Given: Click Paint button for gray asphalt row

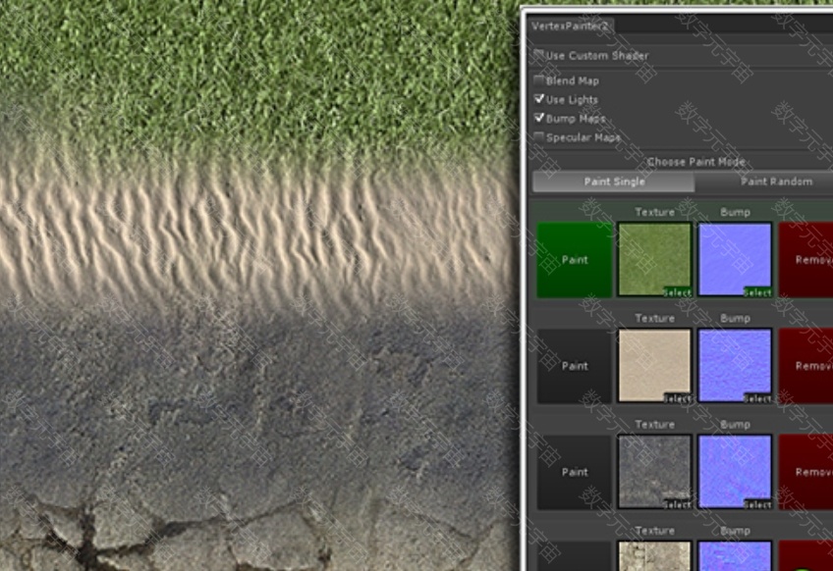Looking at the screenshot, I should tap(575, 472).
